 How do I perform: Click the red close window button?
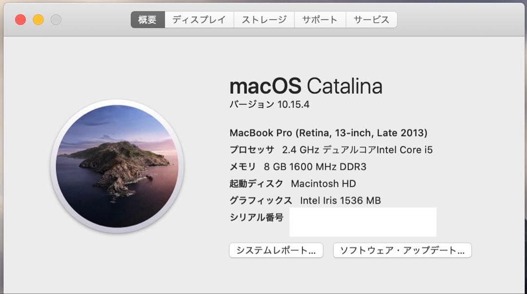pyautogui.click(x=20, y=20)
